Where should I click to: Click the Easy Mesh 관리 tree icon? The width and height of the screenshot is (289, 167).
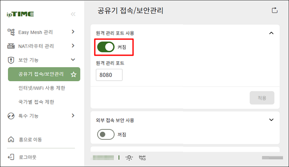click(11, 32)
